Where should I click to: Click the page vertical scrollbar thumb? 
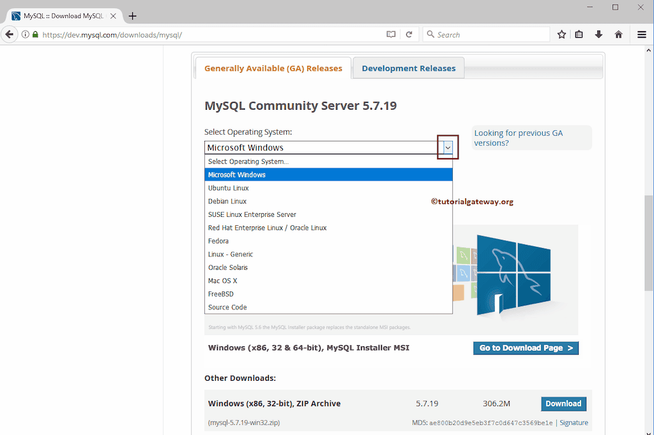pos(649,243)
